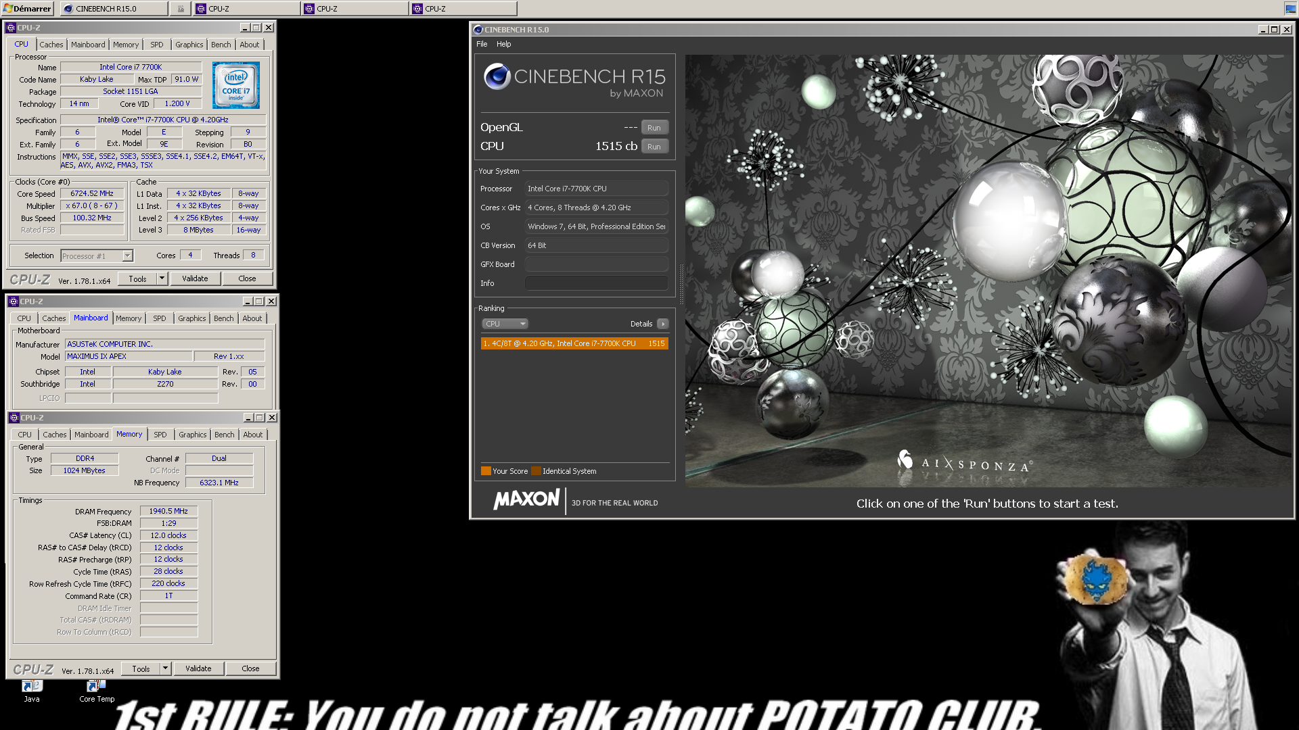Click Core Speed value 6724.52 MHz

click(x=92, y=193)
